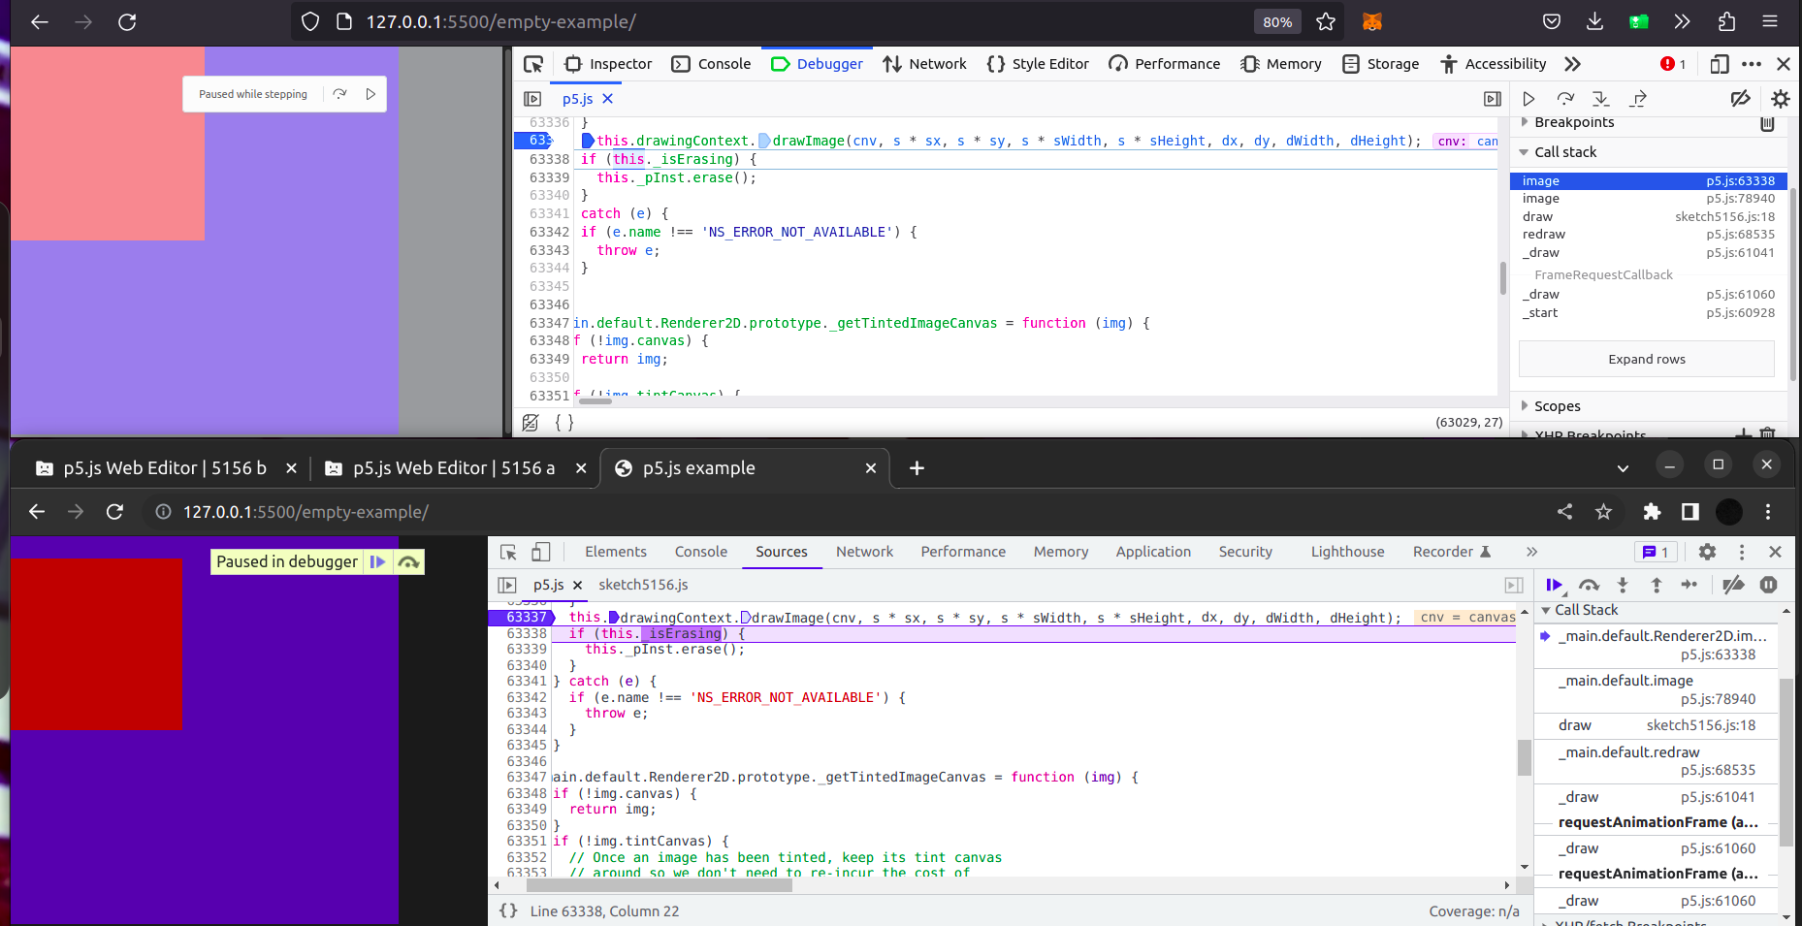Collapse Firefox debugger right side pane

(1493, 99)
